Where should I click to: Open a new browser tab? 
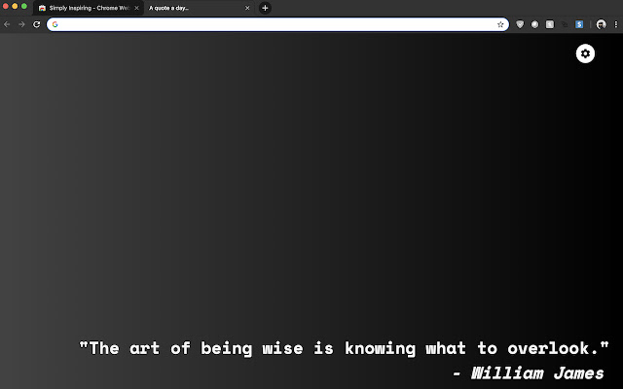coord(265,8)
